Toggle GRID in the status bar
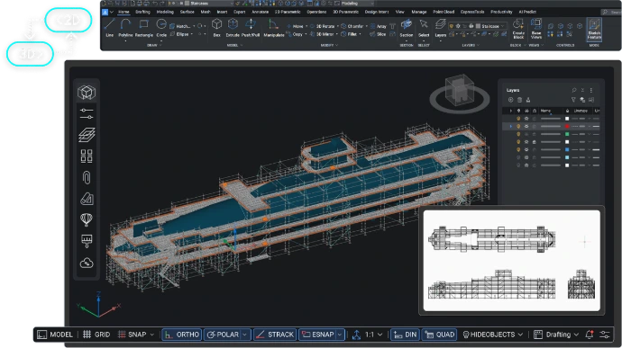622x348 pixels. coord(96,335)
